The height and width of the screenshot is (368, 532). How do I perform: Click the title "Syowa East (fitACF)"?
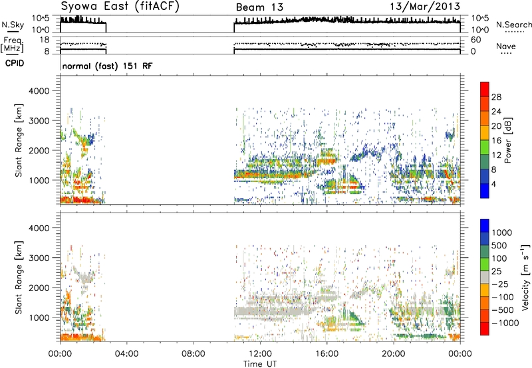pyautogui.click(x=120, y=7)
